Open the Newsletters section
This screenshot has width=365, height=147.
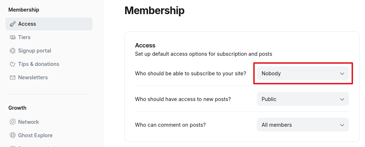33,77
